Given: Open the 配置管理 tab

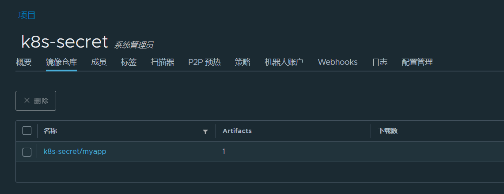Looking at the screenshot, I should tap(417, 62).
